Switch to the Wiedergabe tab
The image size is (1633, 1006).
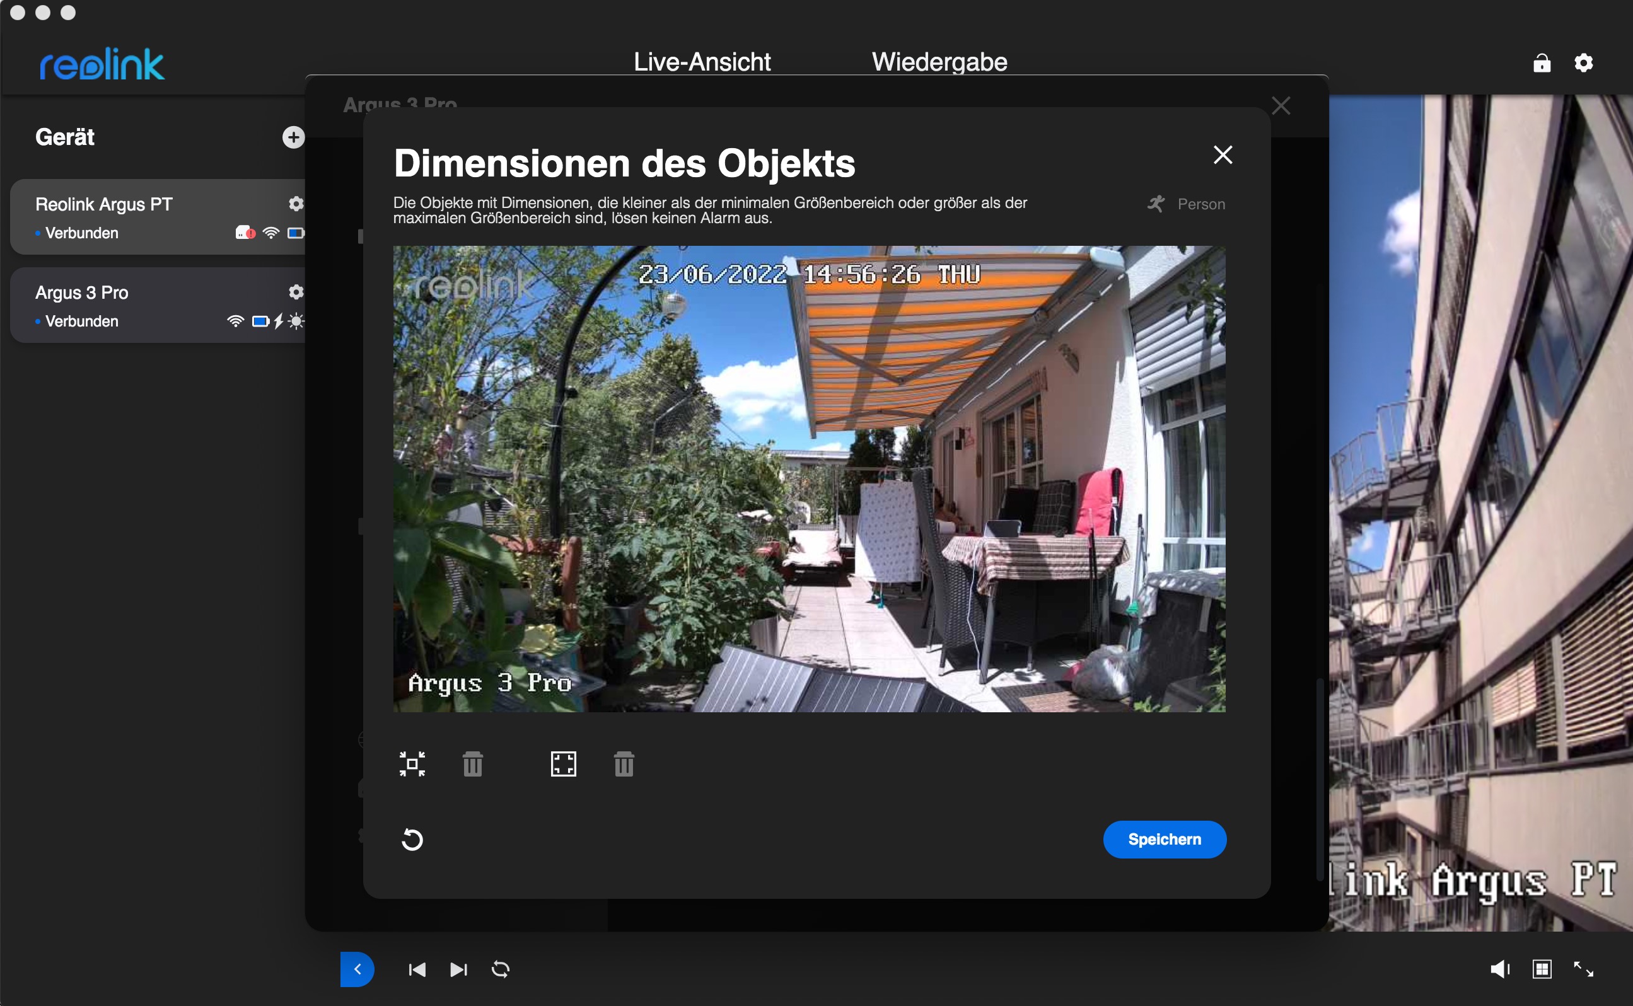[x=939, y=62]
